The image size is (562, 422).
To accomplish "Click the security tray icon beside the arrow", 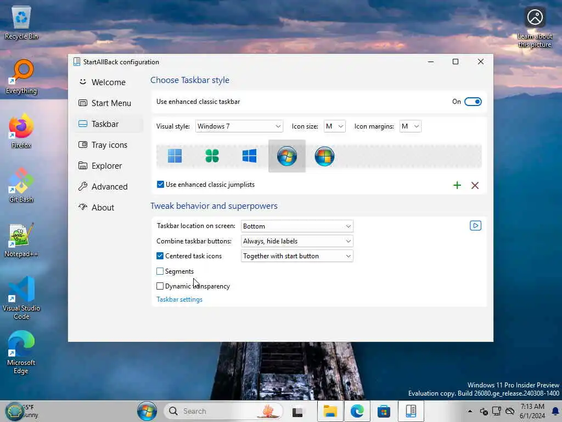I will pos(484,411).
